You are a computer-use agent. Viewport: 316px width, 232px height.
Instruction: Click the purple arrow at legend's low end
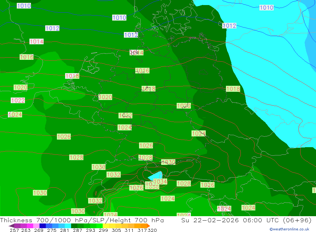point(11,226)
